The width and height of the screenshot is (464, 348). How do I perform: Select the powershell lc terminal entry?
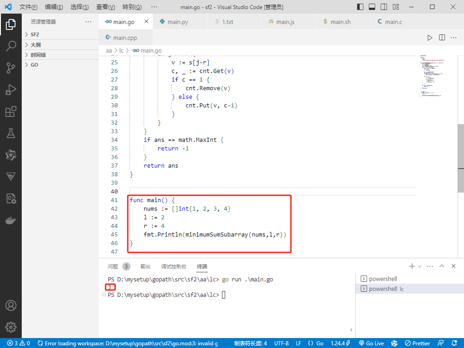pos(410,289)
